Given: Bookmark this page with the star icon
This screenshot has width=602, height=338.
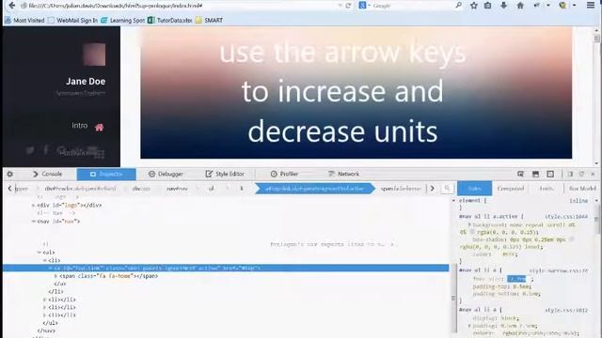Looking at the screenshot, I should pyautogui.click(x=474, y=6).
